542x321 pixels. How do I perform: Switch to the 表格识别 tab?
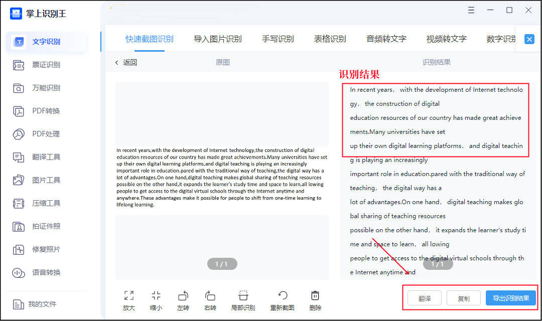pos(330,39)
